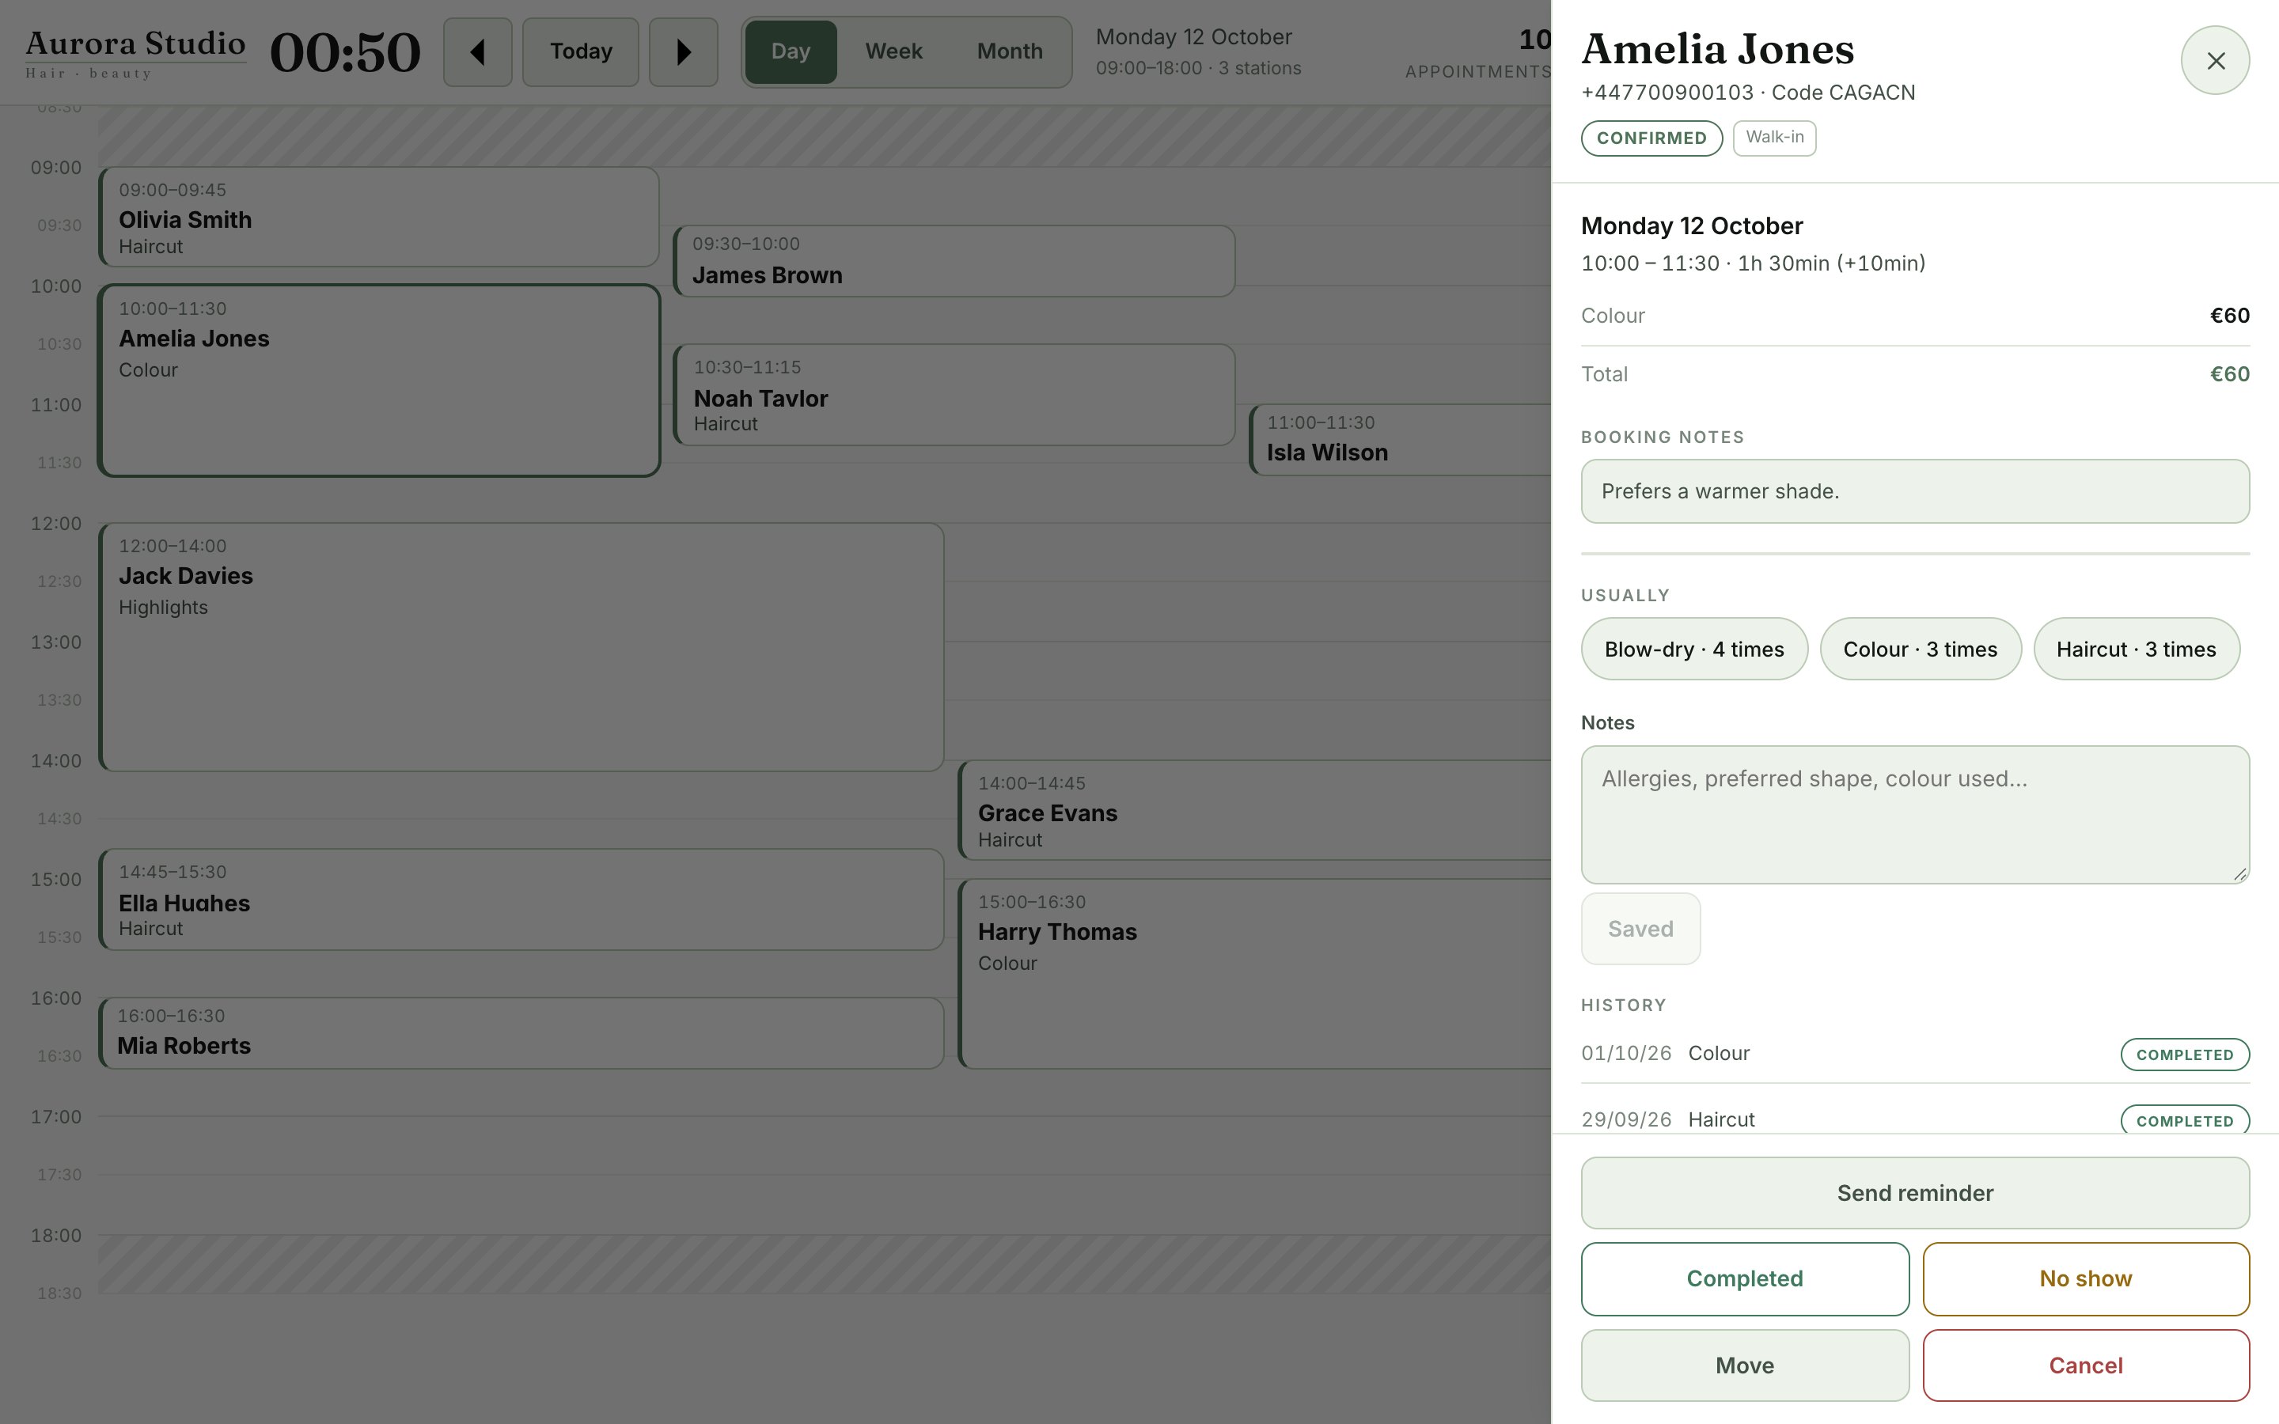The image size is (2279, 1424).
Task: Click the Colour €60 service line
Action: click(x=1914, y=316)
